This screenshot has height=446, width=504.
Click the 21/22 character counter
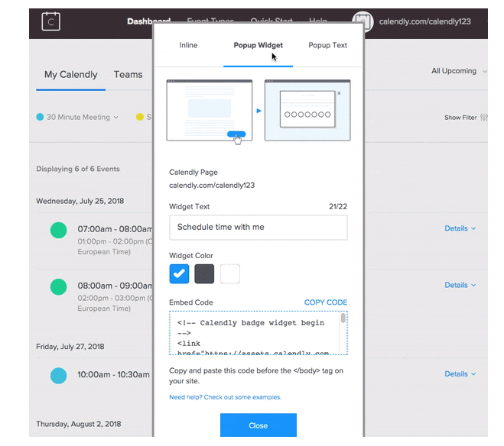(x=338, y=206)
